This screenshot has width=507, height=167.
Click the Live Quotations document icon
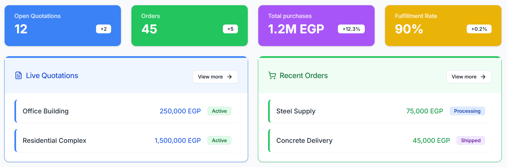click(18, 75)
